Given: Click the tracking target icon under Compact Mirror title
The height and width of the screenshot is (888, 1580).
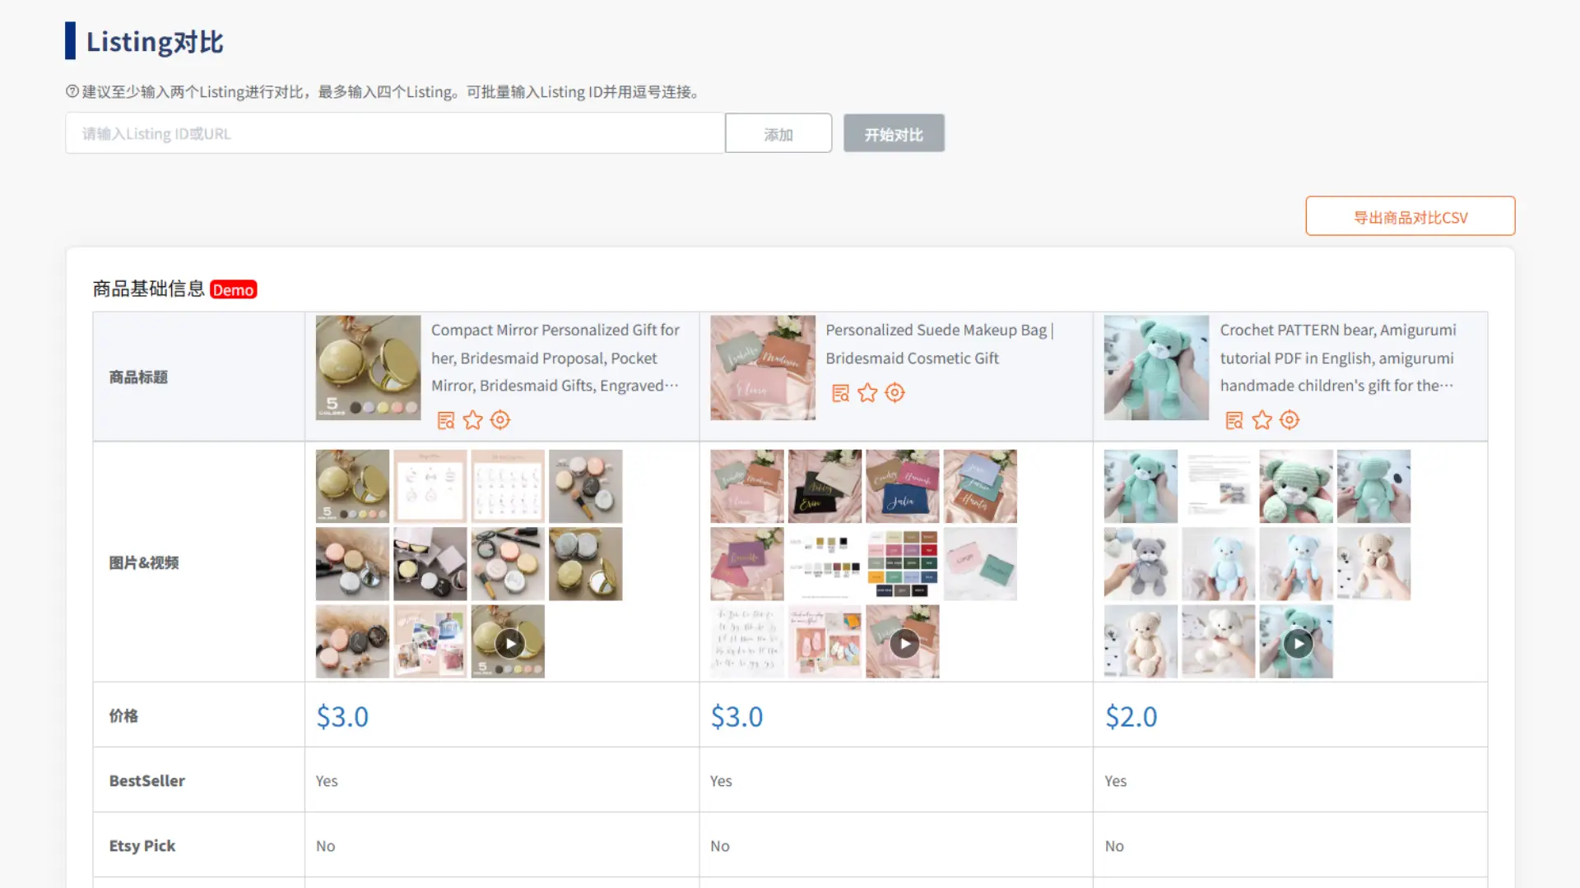Looking at the screenshot, I should [x=500, y=419].
